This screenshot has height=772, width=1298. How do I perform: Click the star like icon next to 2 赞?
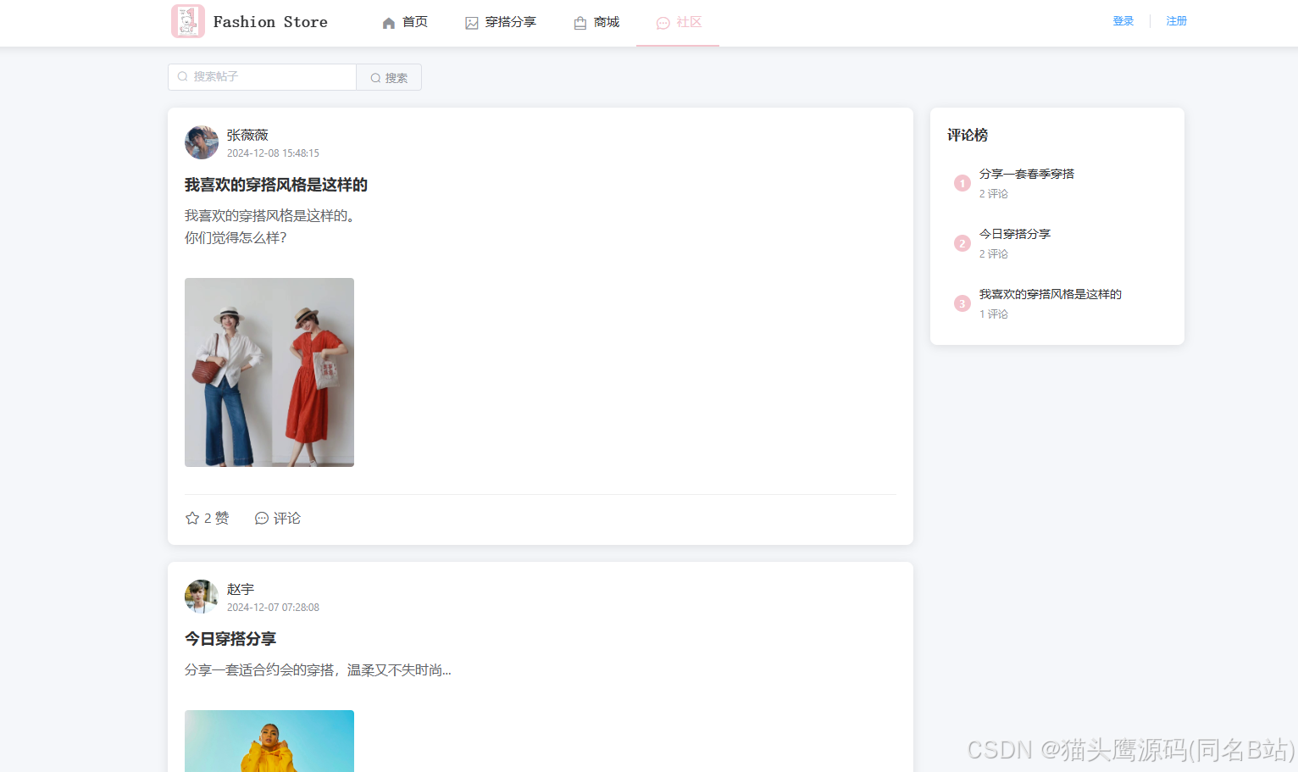(192, 518)
